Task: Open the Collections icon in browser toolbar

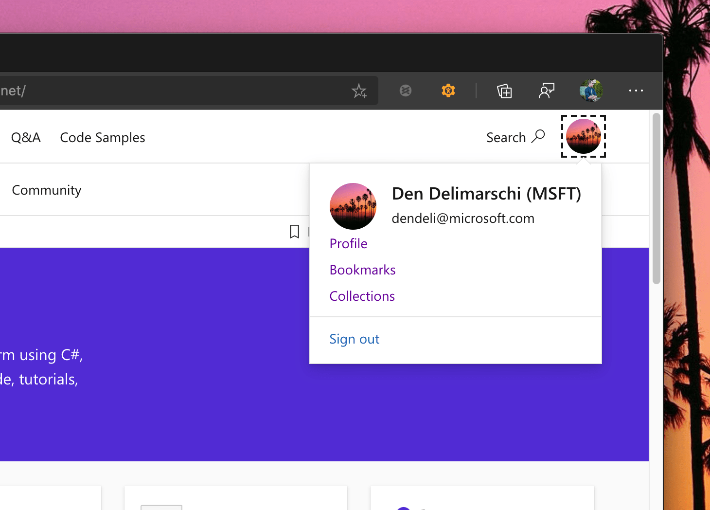Action: [x=504, y=91]
